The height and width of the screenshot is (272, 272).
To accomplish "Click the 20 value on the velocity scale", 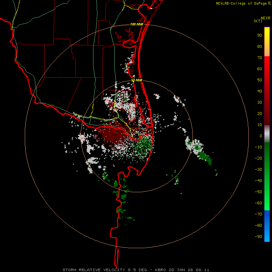I will coord(260,114).
